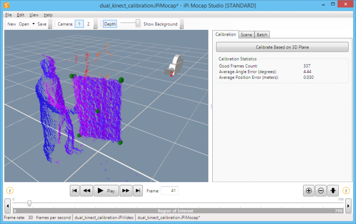
Task: Toggle Depth display mode
Action: (110, 24)
